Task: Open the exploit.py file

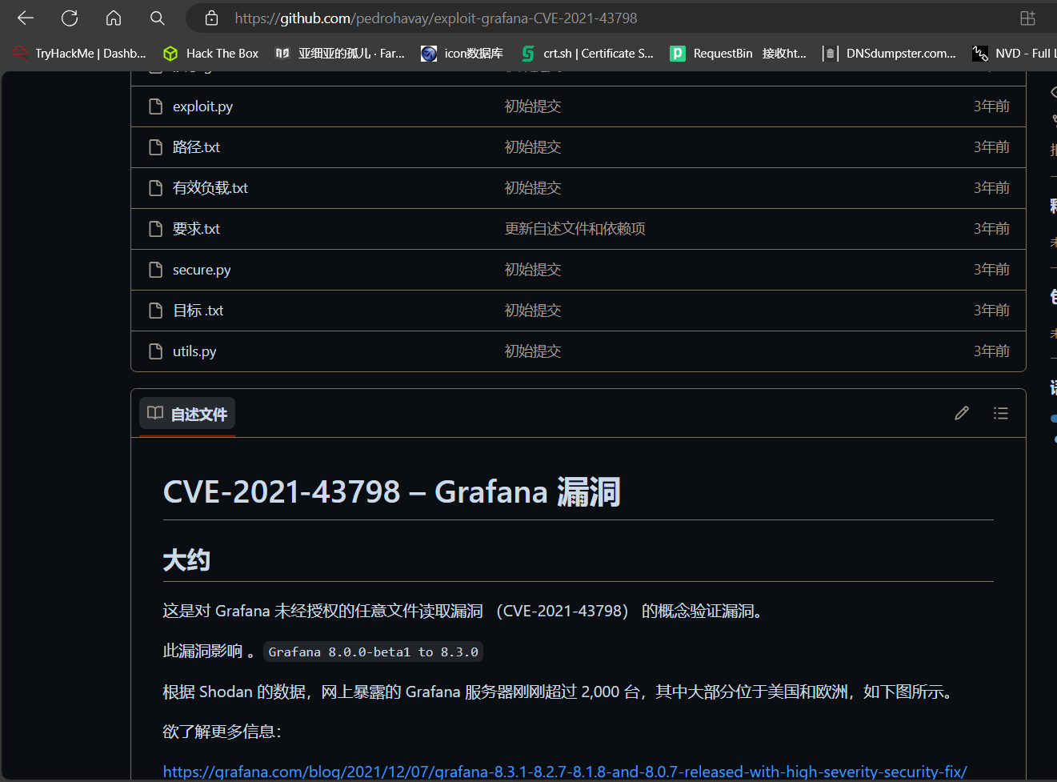Action: coord(202,106)
